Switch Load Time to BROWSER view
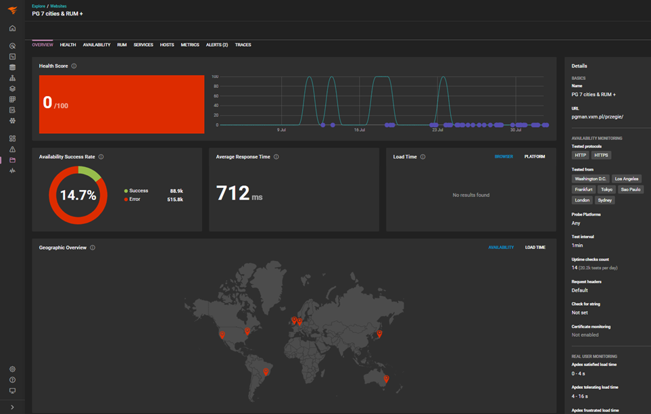651x414 pixels. click(x=504, y=157)
